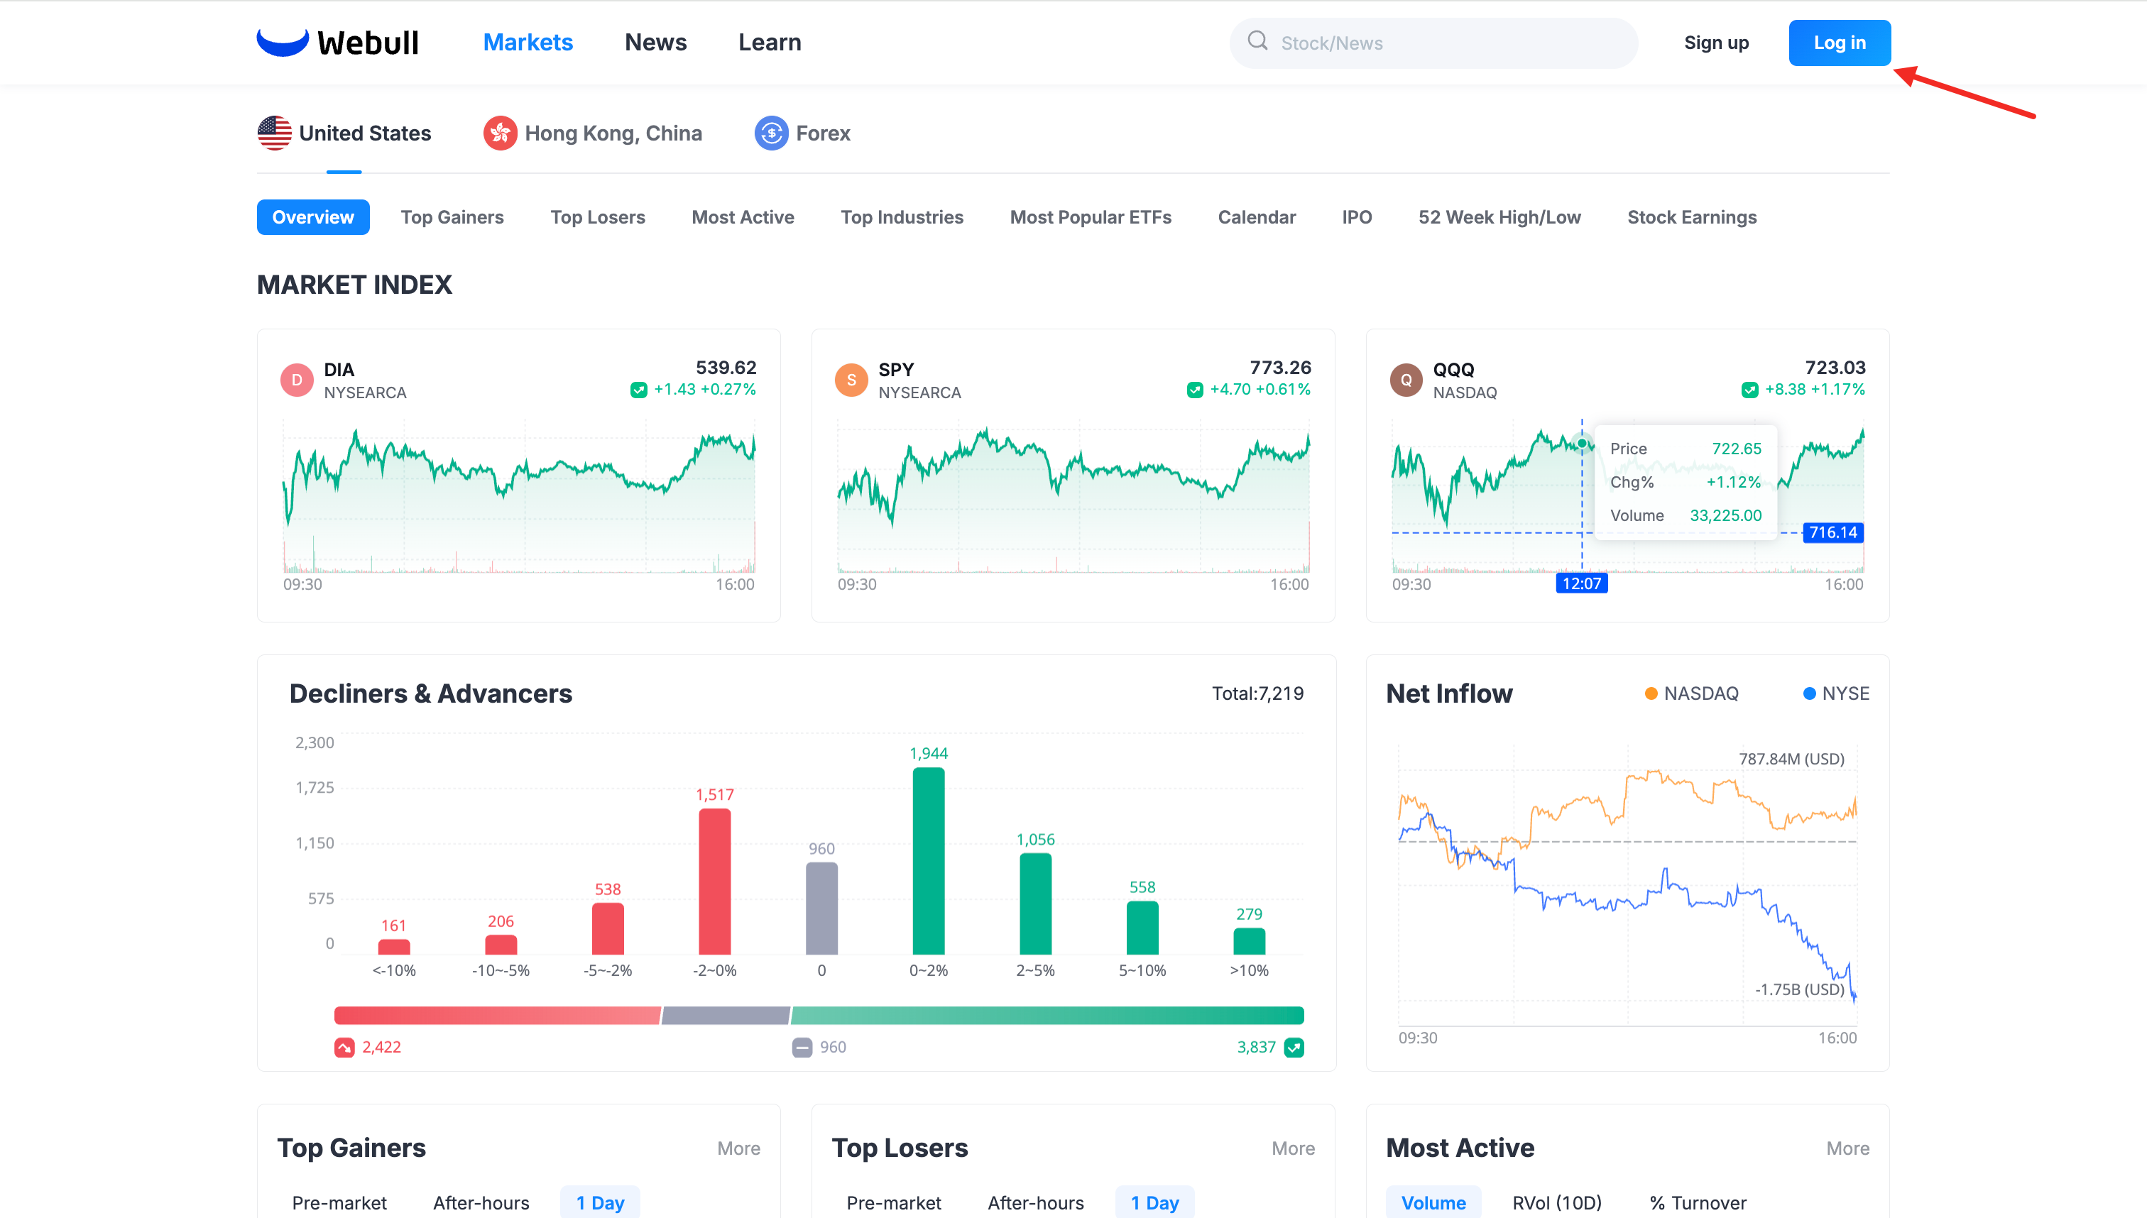This screenshot has height=1218, width=2147.
Task: Open the IPO tab
Action: pyautogui.click(x=1357, y=217)
